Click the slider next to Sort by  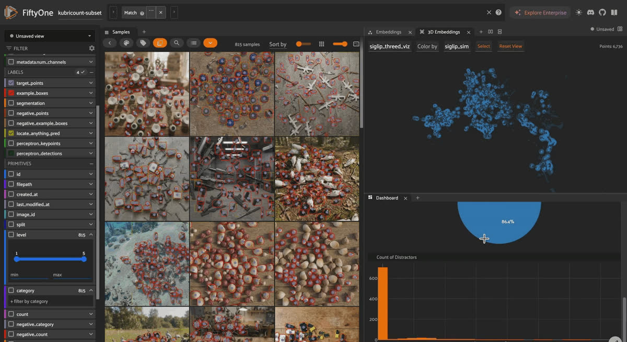click(x=304, y=44)
